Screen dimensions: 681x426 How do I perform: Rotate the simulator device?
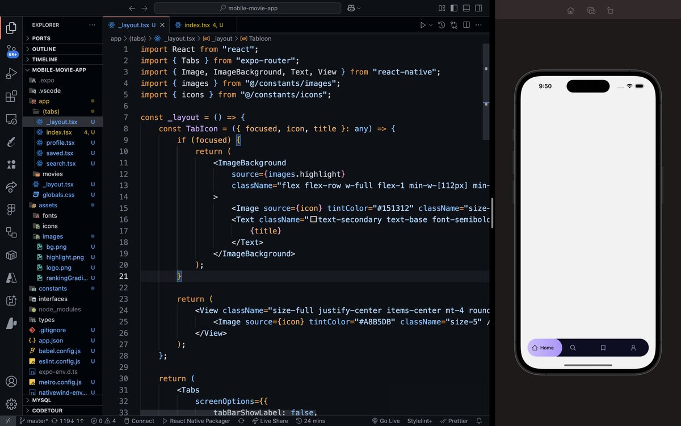tap(610, 10)
